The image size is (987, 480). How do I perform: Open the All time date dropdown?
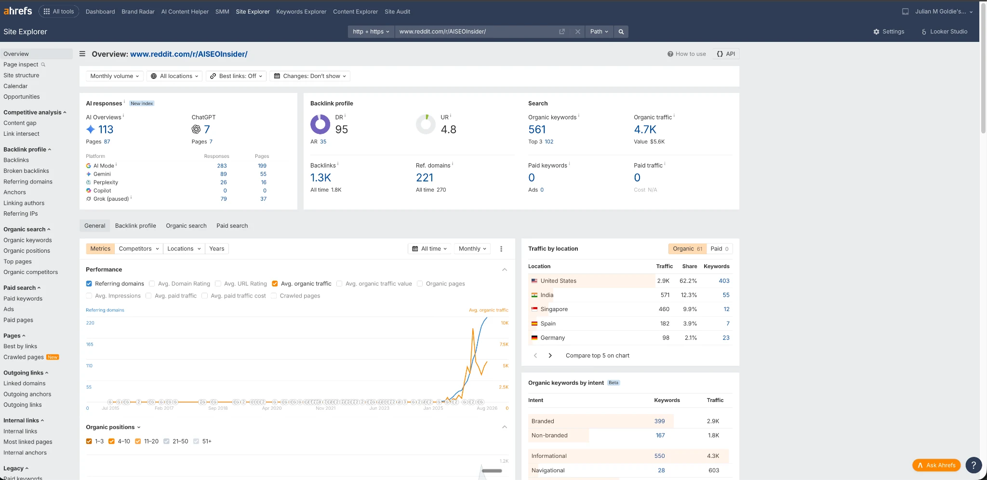(x=429, y=249)
